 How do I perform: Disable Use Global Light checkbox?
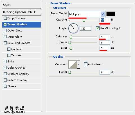pyautogui.click(x=98, y=28)
